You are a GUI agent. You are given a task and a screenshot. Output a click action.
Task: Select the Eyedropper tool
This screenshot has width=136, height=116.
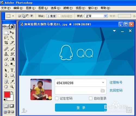pyautogui.click(x=12, y=81)
